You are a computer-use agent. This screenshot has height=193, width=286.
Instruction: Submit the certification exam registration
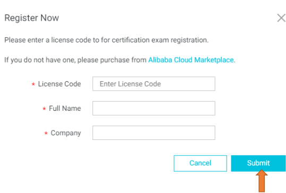coord(258,163)
